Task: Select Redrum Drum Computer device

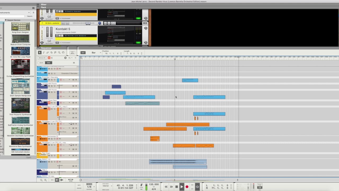Action: [x=20, y=40]
